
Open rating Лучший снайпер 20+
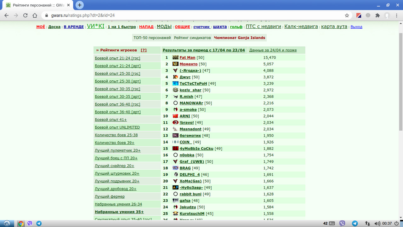pos(115,166)
